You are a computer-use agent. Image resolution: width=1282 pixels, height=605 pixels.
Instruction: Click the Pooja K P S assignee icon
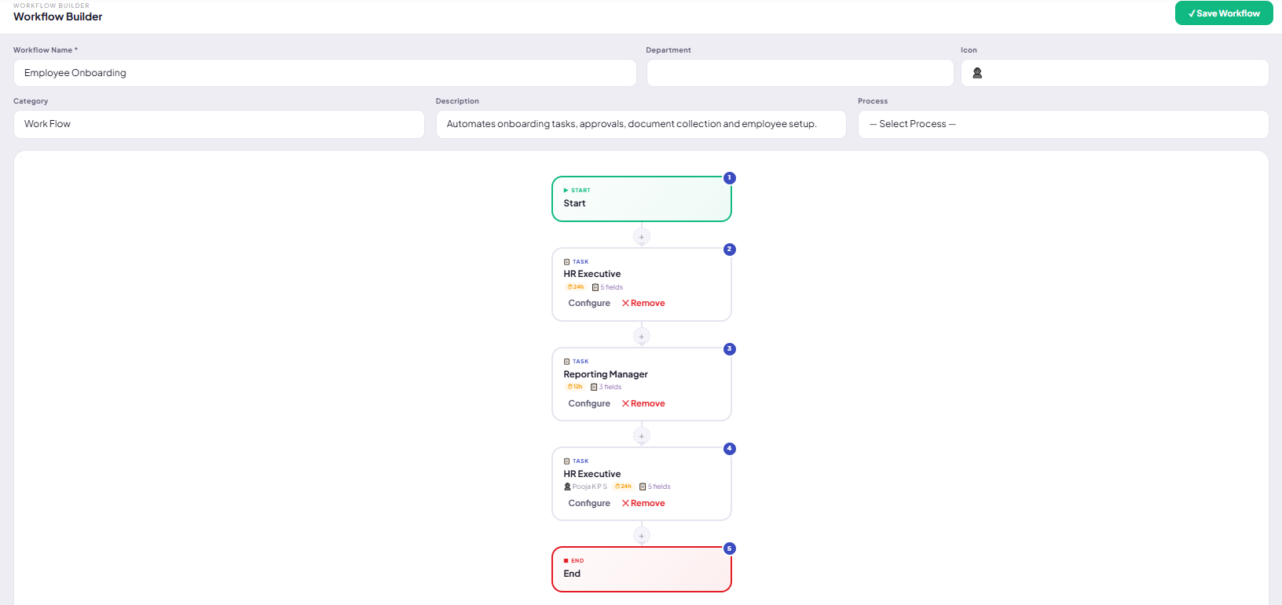pos(567,487)
